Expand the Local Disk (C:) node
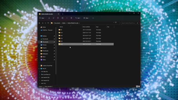This screenshot has width=178, height=100. (40, 74)
